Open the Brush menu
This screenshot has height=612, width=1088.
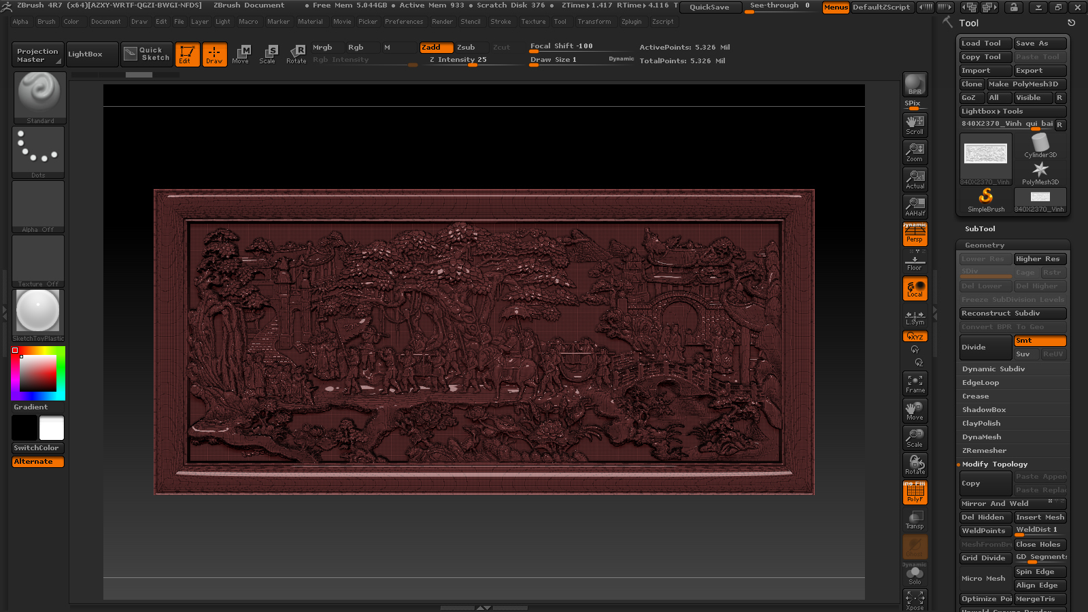pos(46,22)
